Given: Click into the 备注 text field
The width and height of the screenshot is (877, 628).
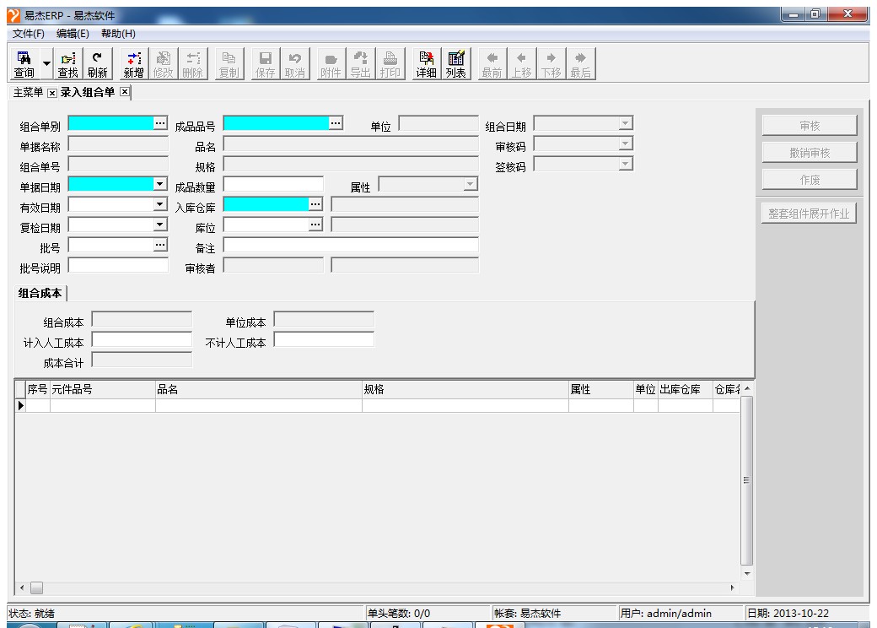Looking at the screenshot, I should pyautogui.click(x=350, y=246).
